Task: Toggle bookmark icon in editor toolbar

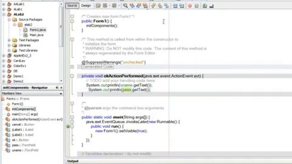Action: (x=167, y=6)
